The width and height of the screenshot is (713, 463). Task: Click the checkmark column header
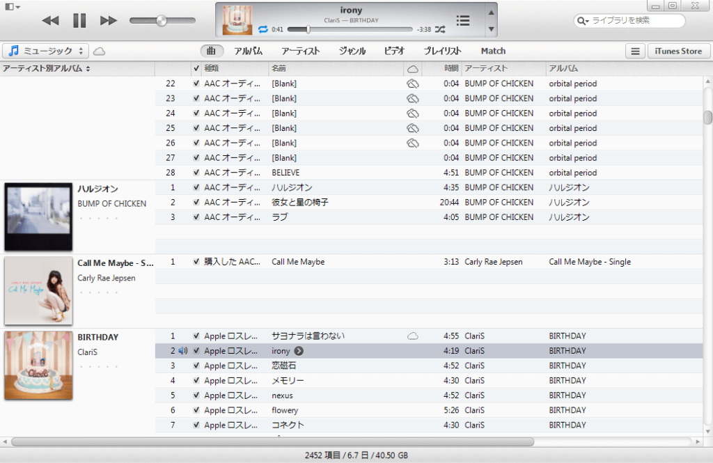click(196, 69)
